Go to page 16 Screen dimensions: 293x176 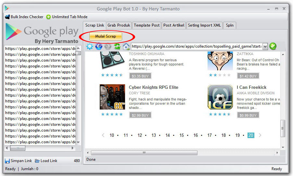tap(196, 135)
